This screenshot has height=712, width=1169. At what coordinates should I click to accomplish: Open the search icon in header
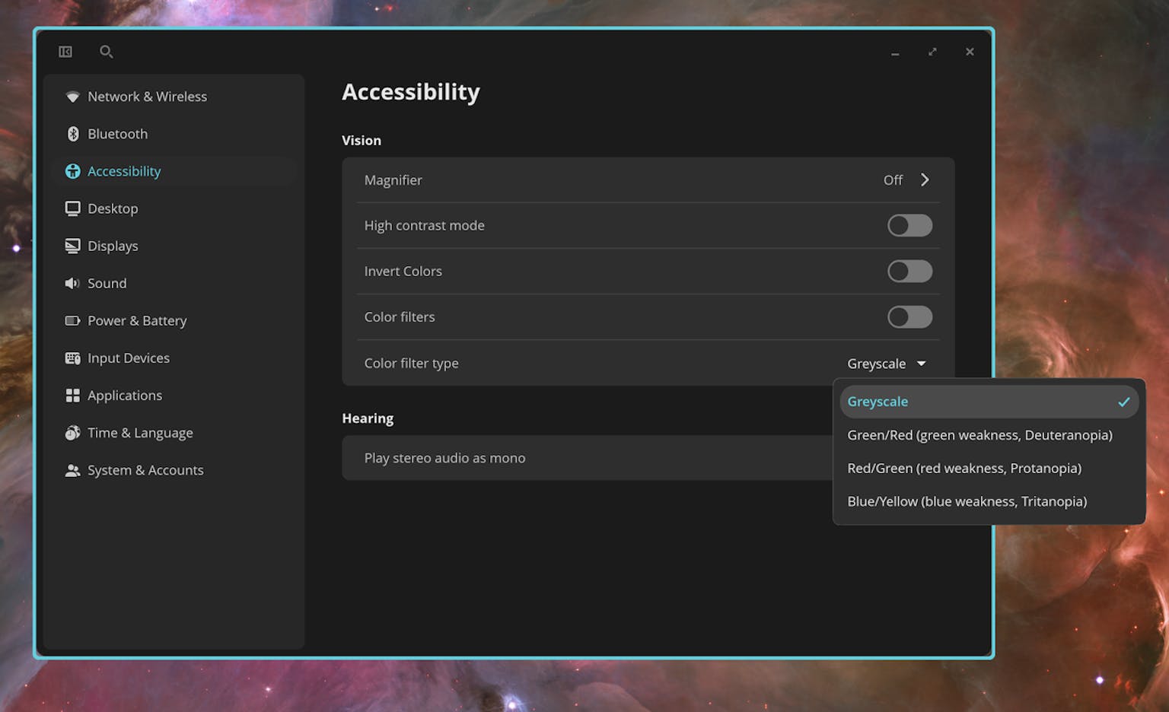click(x=107, y=52)
